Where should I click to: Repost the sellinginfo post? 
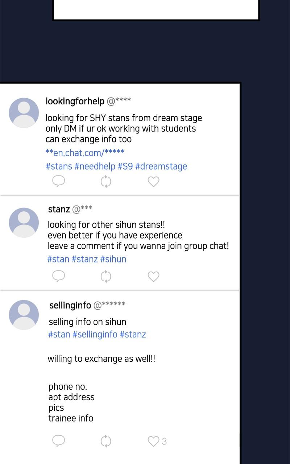pos(105,441)
